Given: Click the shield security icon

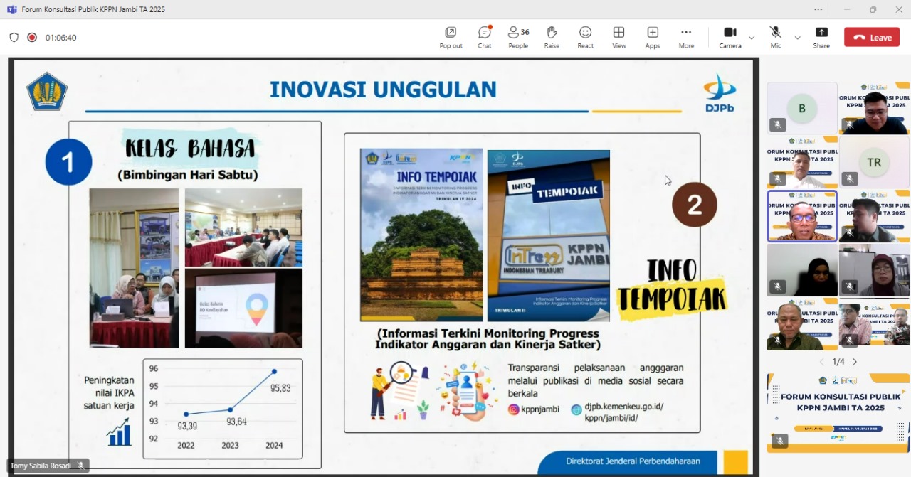Looking at the screenshot, I should click(x=14, y=38).
